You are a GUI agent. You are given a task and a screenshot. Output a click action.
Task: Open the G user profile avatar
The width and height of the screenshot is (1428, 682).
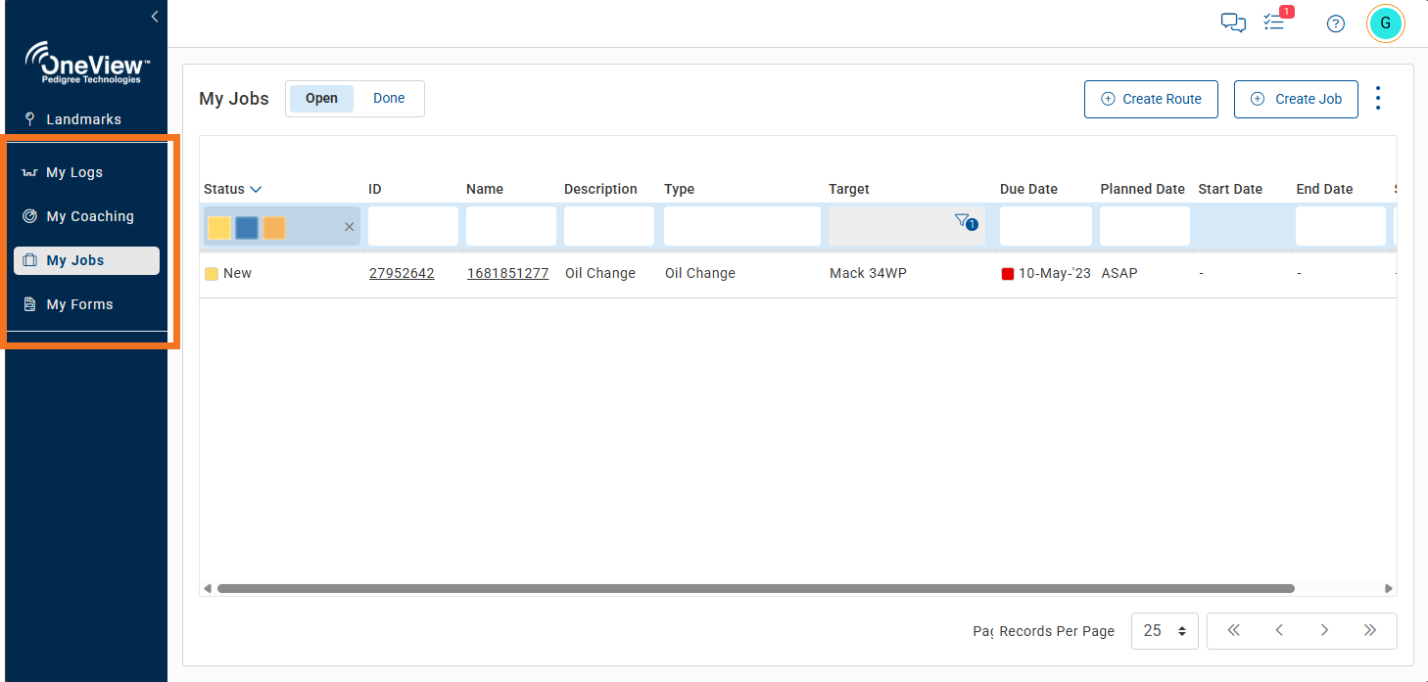[x=1385, y=23]
